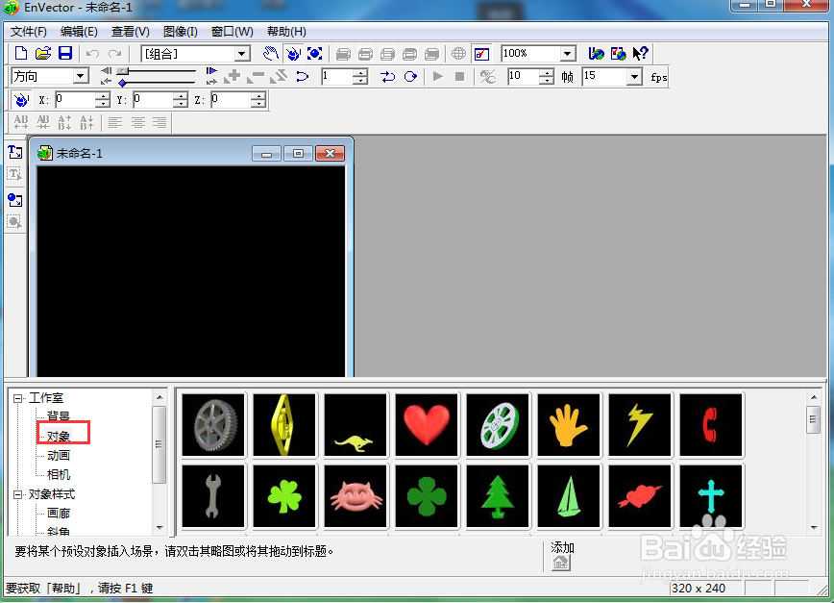Save the project with the floppy disk icon
834x603 pixels.
coord(65,53)
